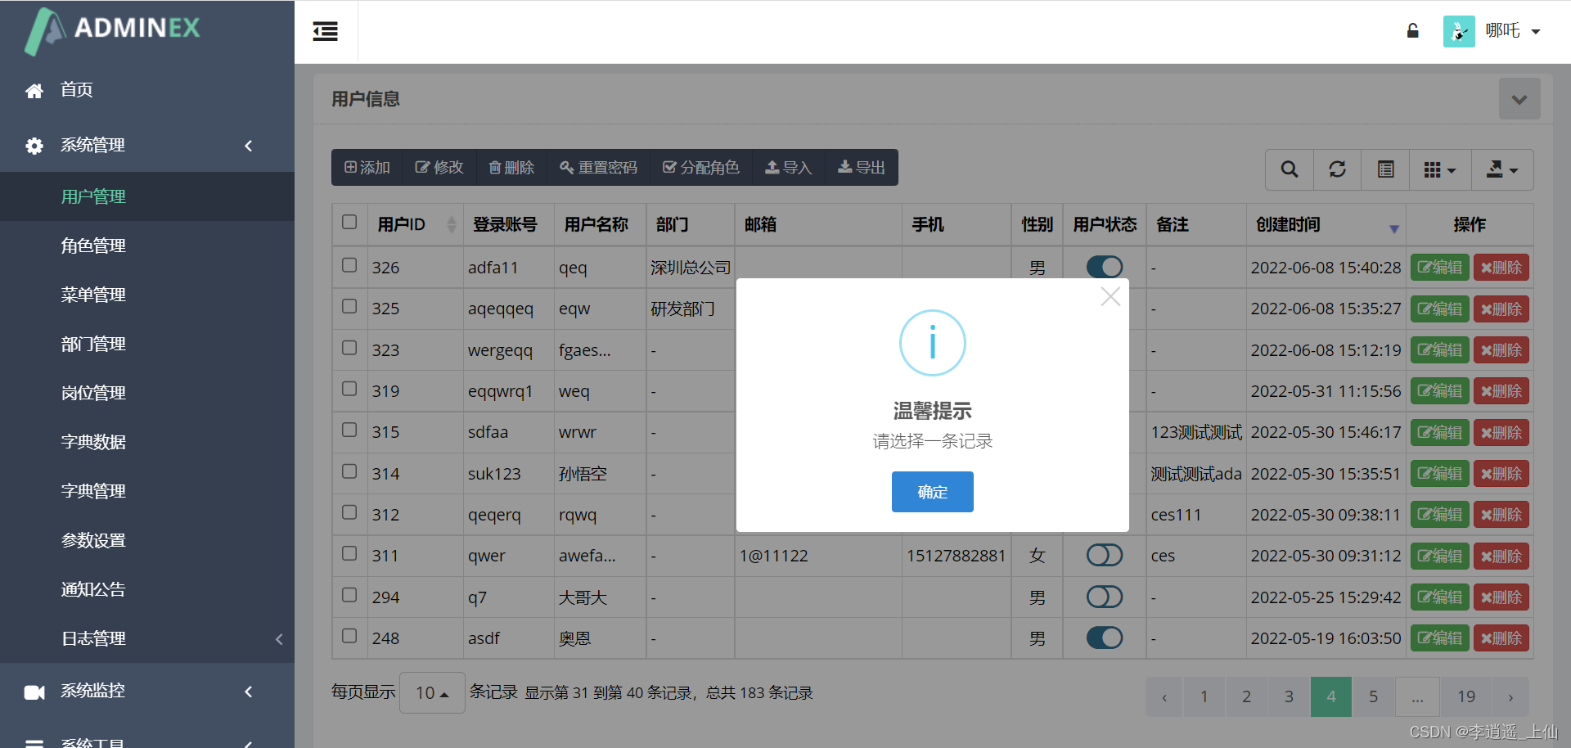Open 岗位管理 in the sidebar
The width and height of the screenshot is (1571, 748).
pos(92,393)
